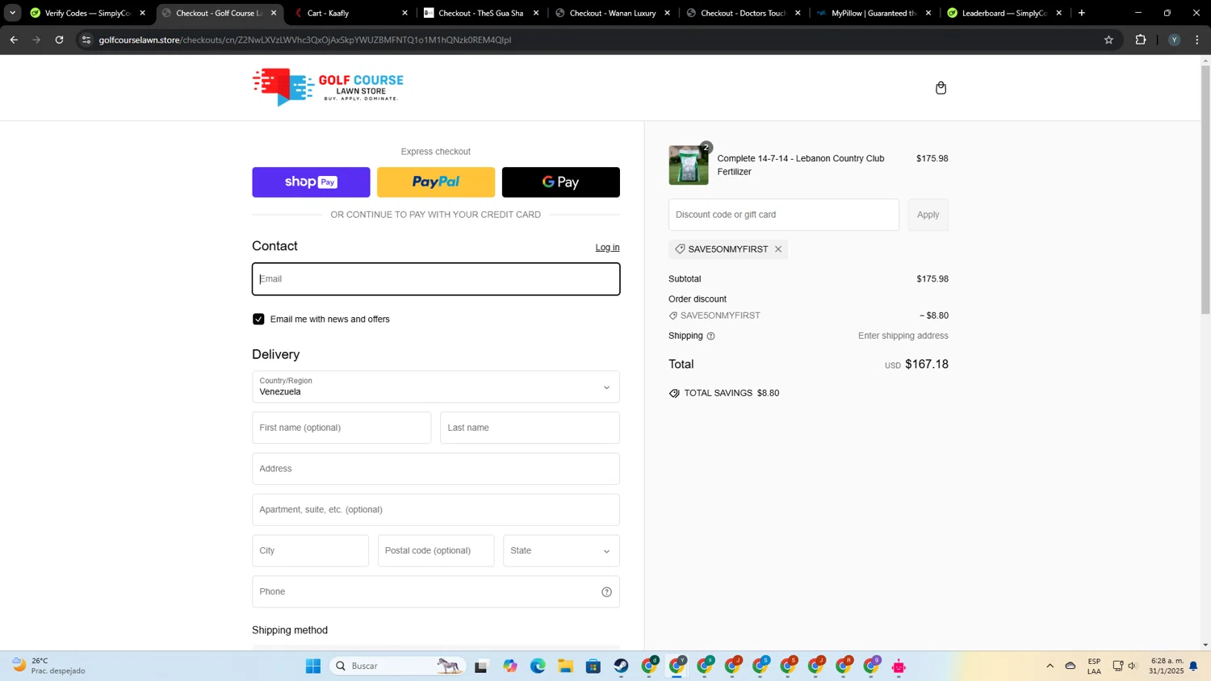
Task: Open the State dropdown
Action: (x=561, y=551)
